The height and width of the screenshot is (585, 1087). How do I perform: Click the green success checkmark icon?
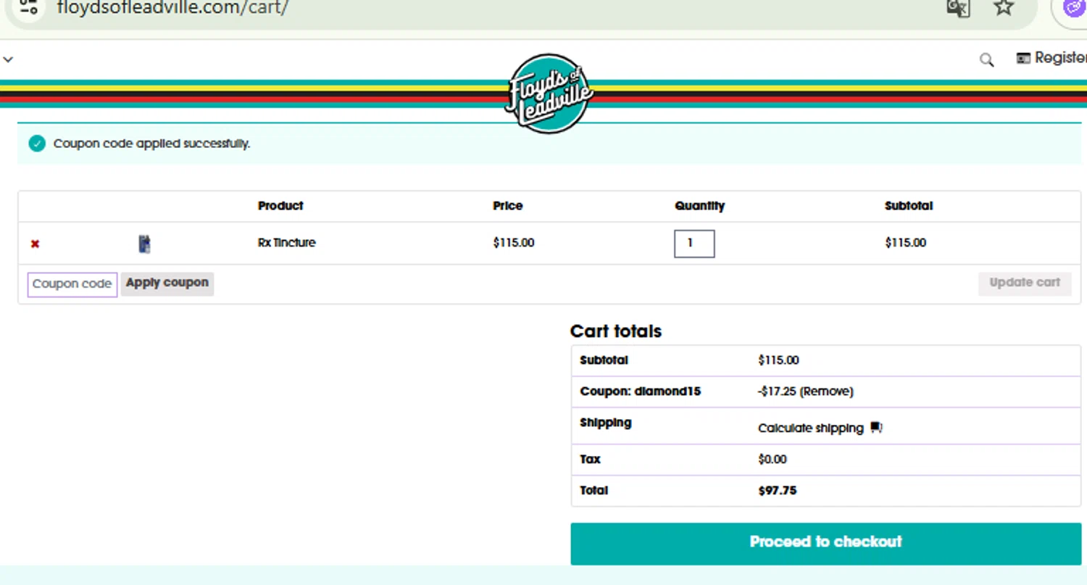37,144
